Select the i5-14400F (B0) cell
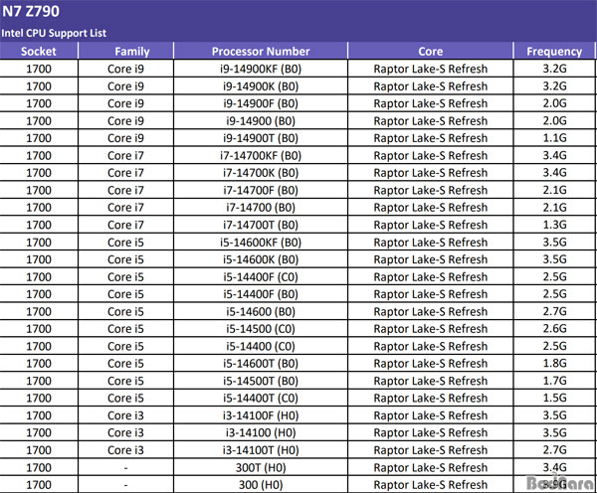Screen dimensions: 597x493 [x=261, y=294]
